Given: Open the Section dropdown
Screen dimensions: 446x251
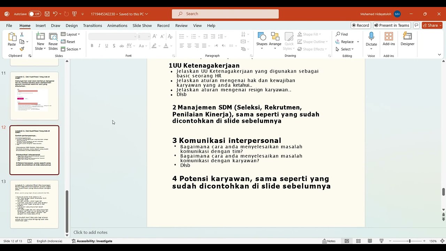Looking at the screenshot, I should pyautogui.click(x=71, y=49).
